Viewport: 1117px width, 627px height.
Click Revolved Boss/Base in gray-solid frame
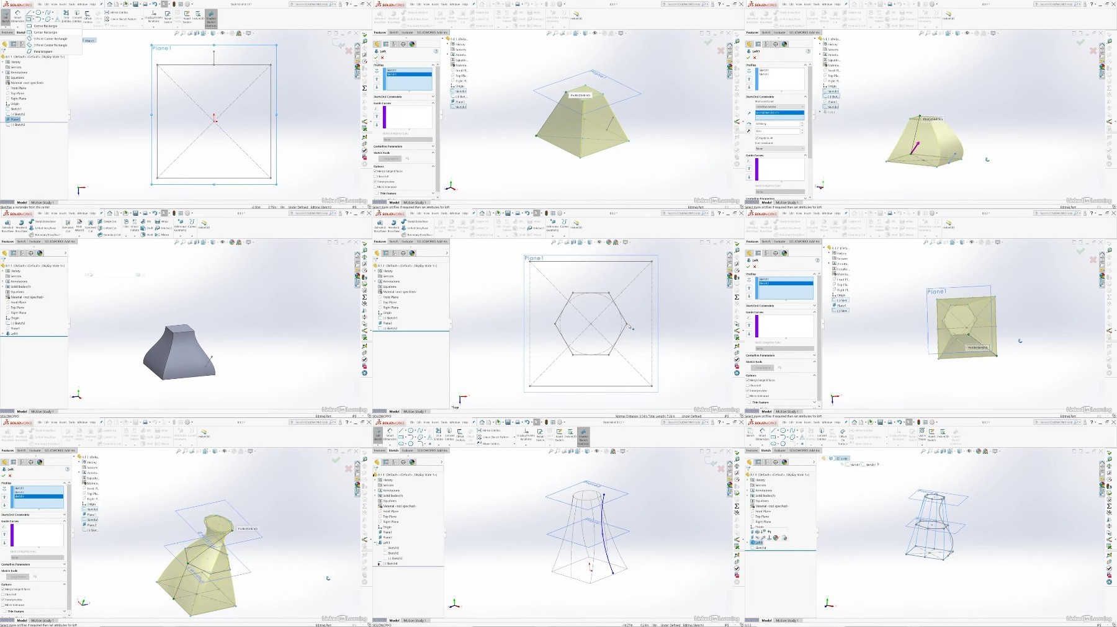coord(21,227)
